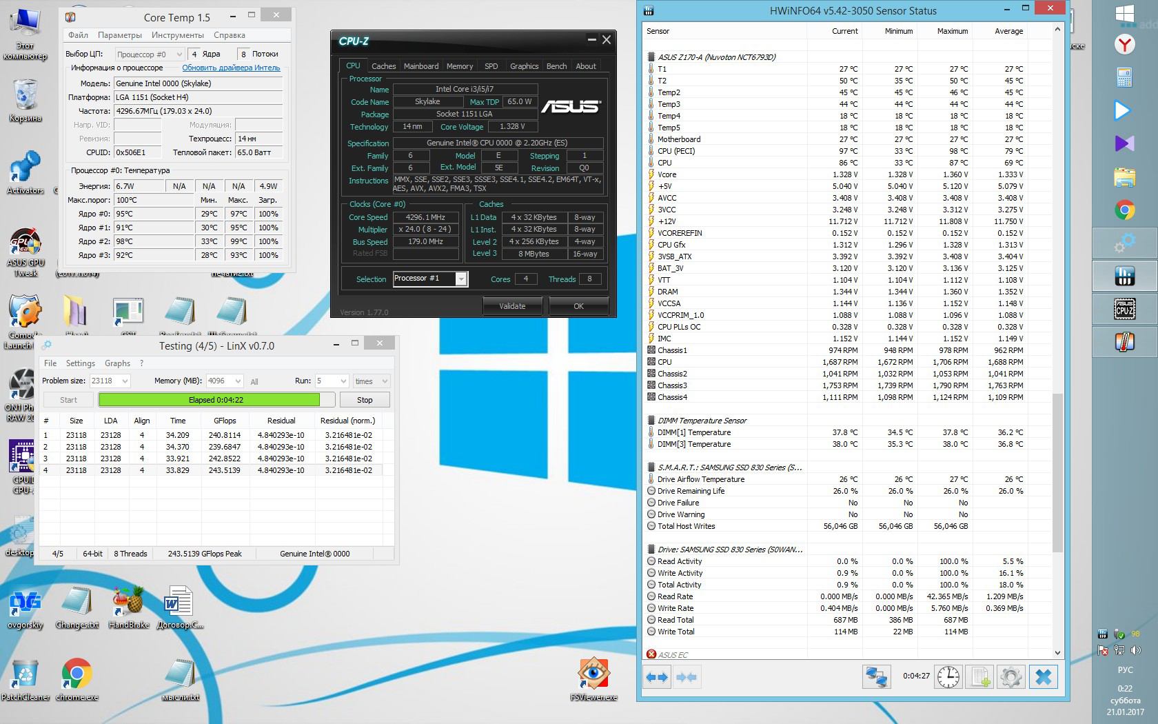This screenshot has height=724, width=1158.
Task: Open the Файл menu in Core Temp
Action: coord(79,35)
